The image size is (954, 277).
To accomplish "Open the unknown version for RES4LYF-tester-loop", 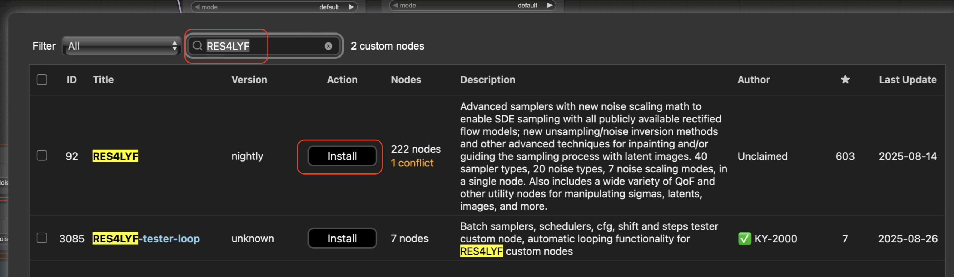I will point(252,239).
